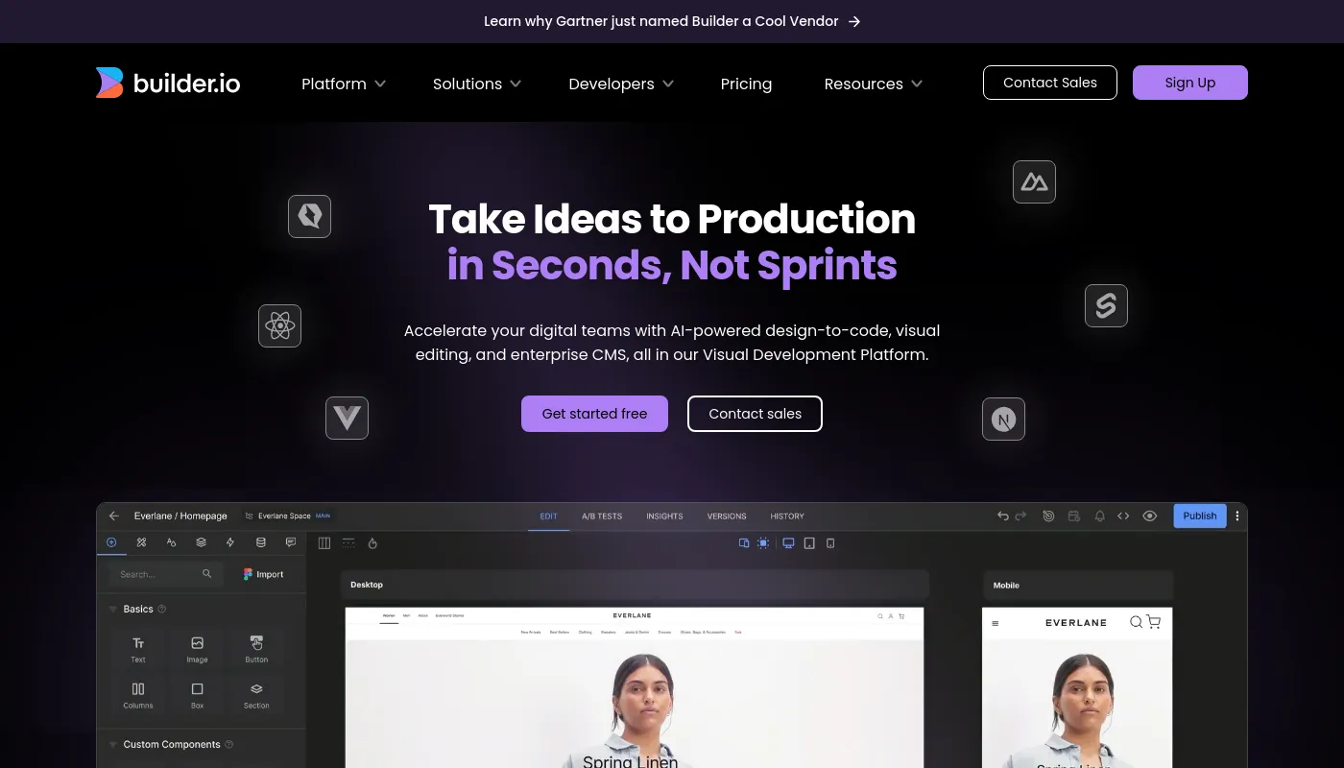This screenshot has height=768, width=1344.
Task: Expand the Resources dropdown menu
Action: (874, 84)
